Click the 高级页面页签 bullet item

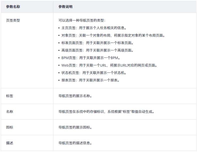pos(97,50)
